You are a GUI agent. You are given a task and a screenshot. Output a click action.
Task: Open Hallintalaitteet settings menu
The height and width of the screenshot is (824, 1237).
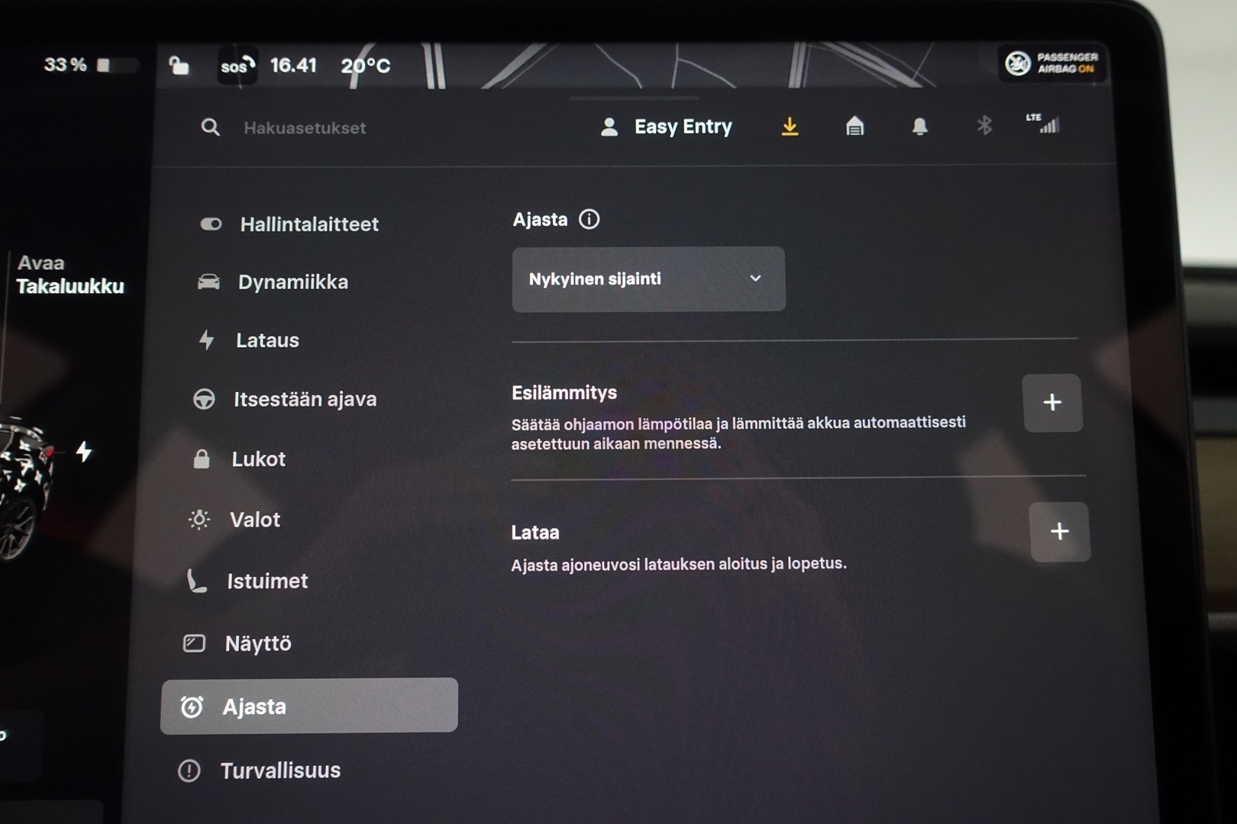point(290,224)
